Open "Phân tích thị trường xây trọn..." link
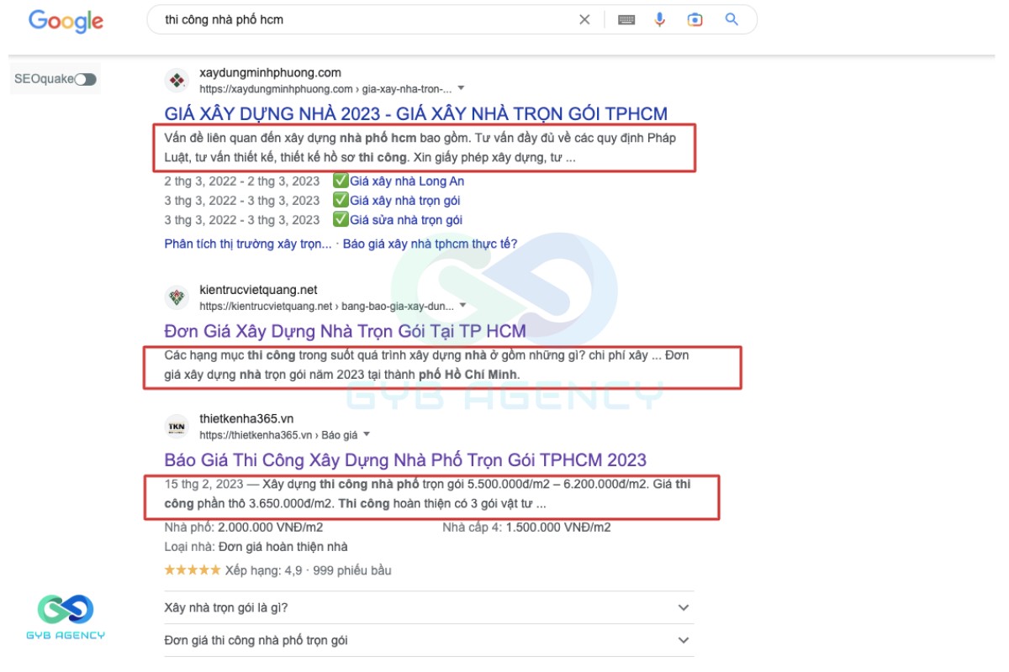This screenshot has height=672, width=1009. [248, 244]
